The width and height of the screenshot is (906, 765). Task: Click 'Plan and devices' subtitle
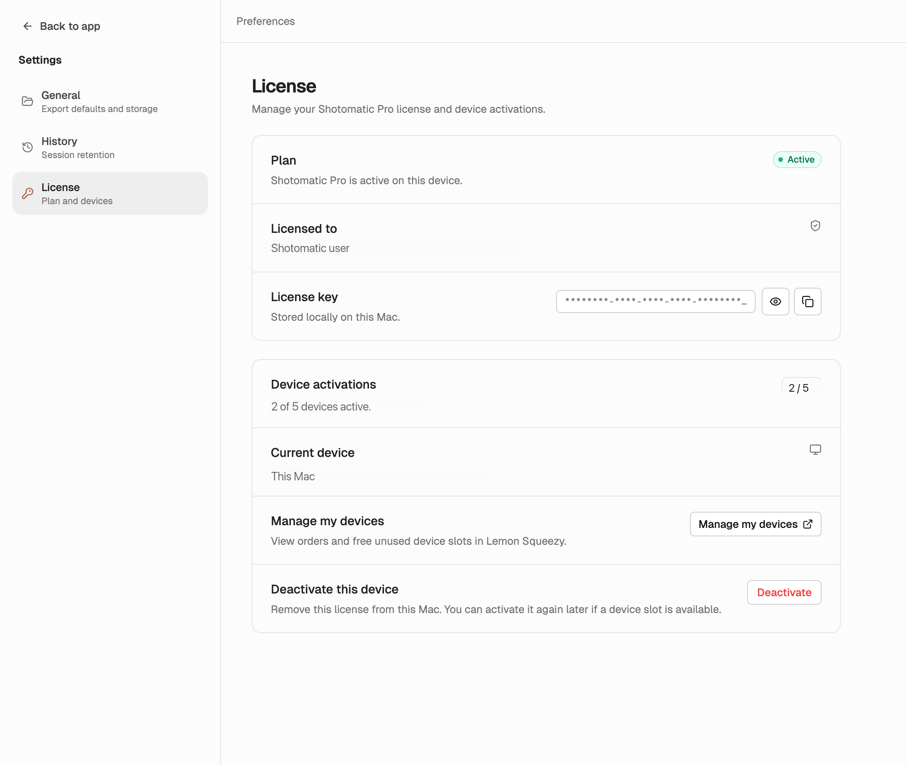(77, 201)
